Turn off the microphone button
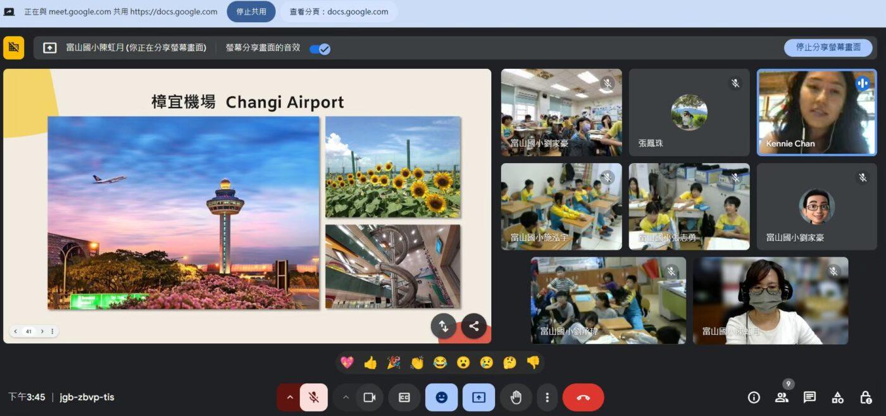 (313, 398)
